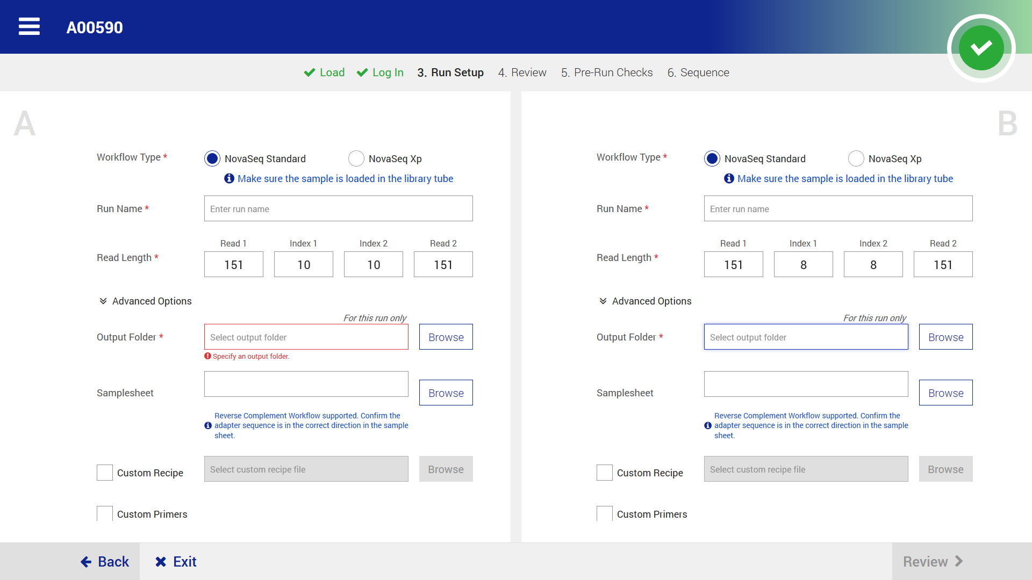Image resolution: width=1032 pixels, height=580 pixels.
Task: Click the A00590 instrument name
Action: 95,27
